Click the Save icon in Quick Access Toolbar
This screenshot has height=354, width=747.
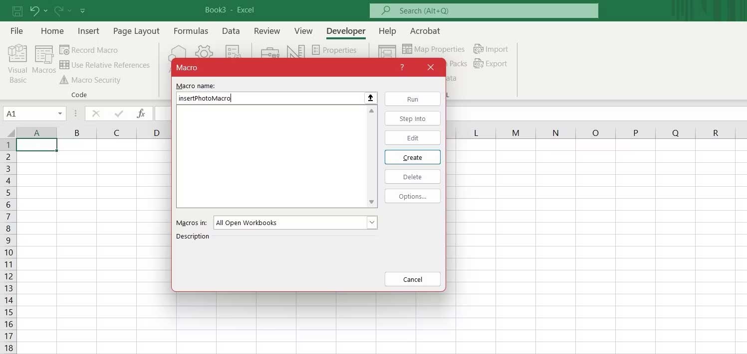(16, 10)
